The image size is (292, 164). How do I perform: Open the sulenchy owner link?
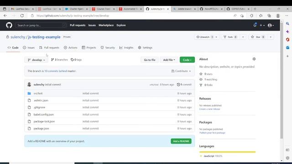(18, 37)
